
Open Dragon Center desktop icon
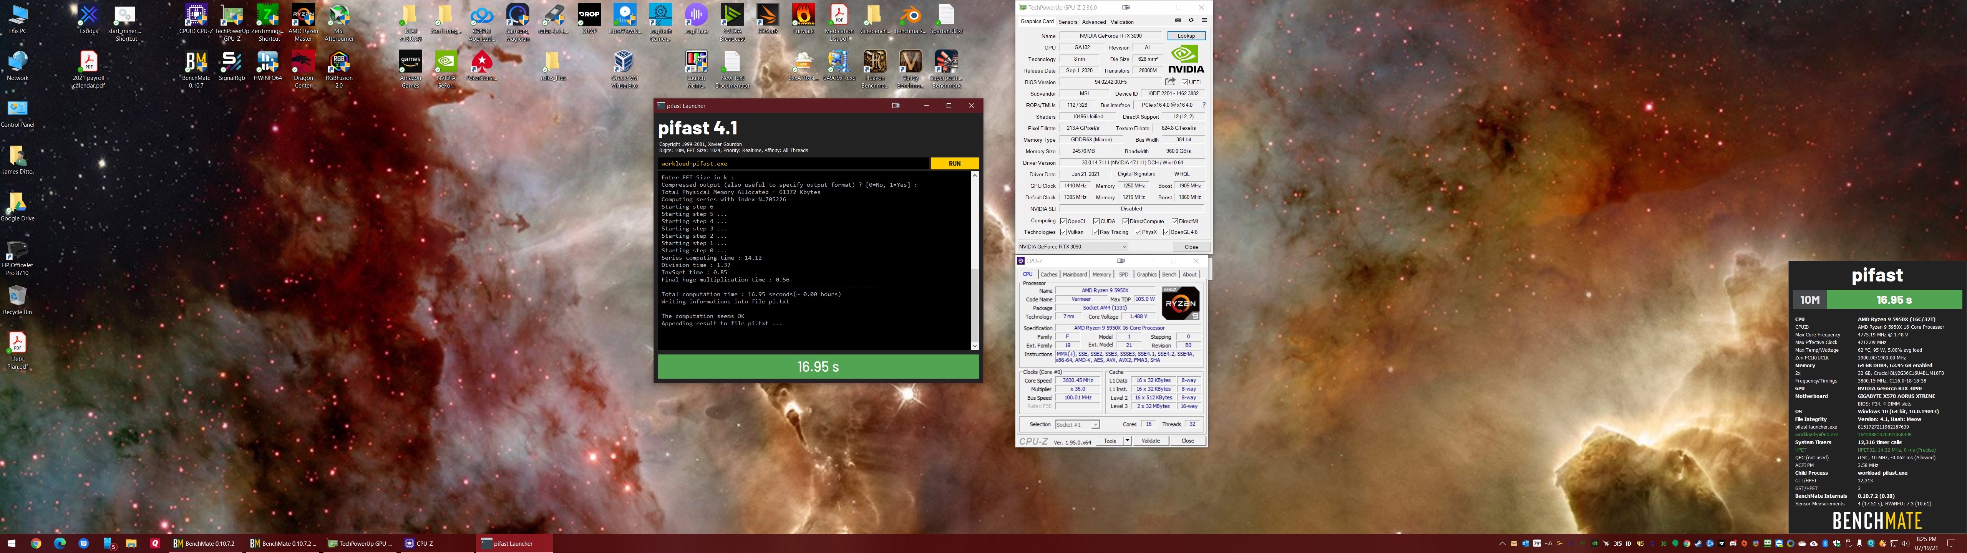click(x=303, y=70)
